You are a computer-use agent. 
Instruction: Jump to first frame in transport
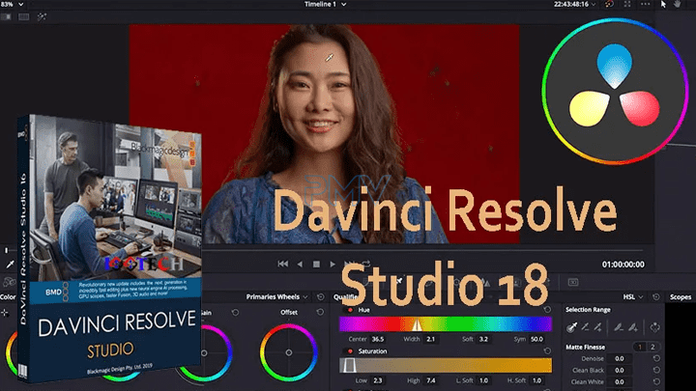point(282,265)
